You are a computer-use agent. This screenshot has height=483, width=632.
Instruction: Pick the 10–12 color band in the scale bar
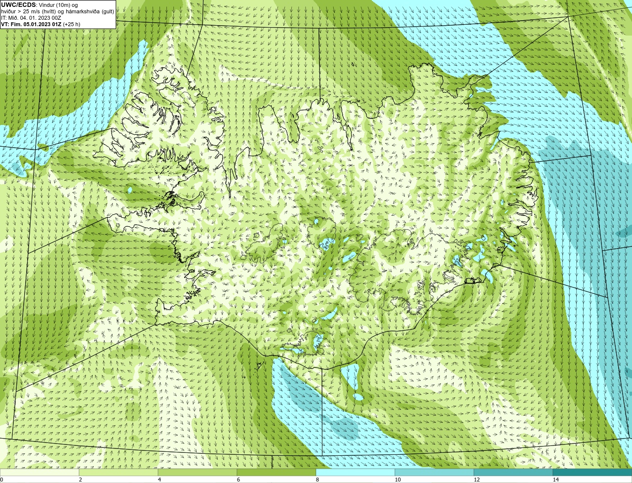[434, 472]
